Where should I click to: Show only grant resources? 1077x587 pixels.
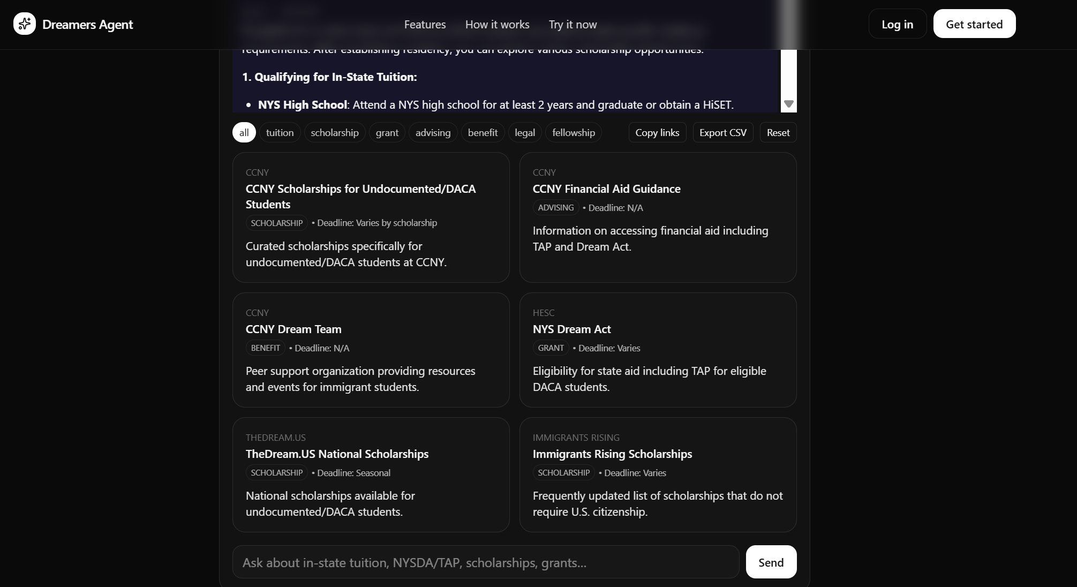coord(387,133)
